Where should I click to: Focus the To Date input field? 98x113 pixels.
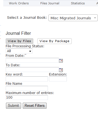point(32,70)
